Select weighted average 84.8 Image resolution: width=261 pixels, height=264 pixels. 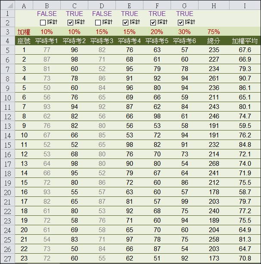tap(245, 145)
